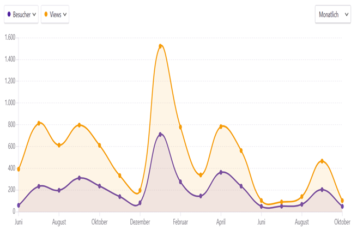Screen dimensions: 357x236
Task: Click the first orange Views point at left edge
Action: click(19, 170)
